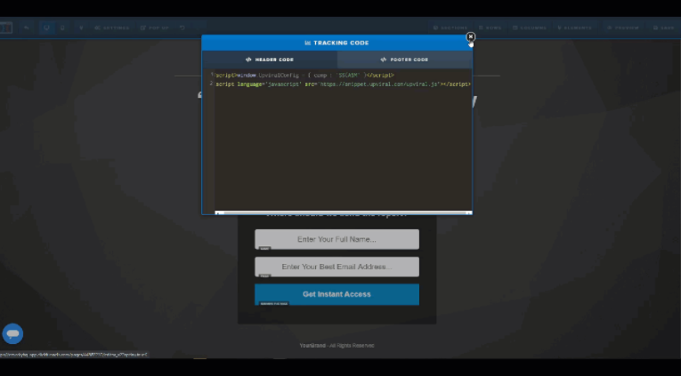Open the Pop Up menu in toolbar
Viewport: 681px width, 376px height.
pos(155,28)
